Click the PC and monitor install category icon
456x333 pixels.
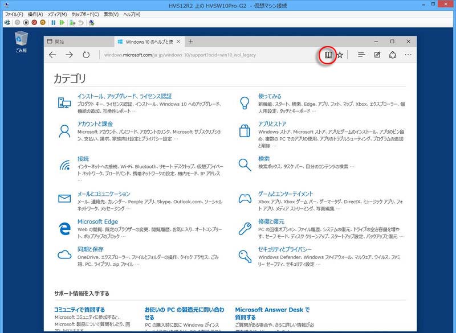pyautogui.click(x=64, y=103)
